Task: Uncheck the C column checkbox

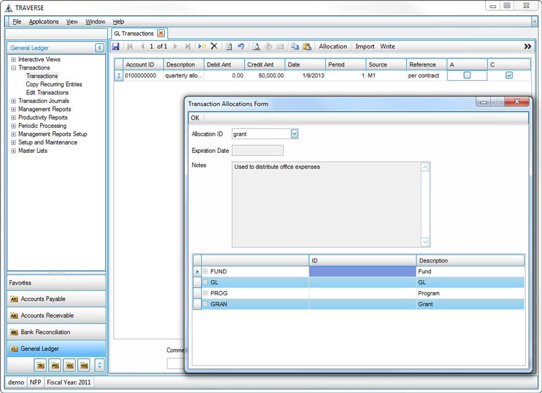Action: point(508,75)
